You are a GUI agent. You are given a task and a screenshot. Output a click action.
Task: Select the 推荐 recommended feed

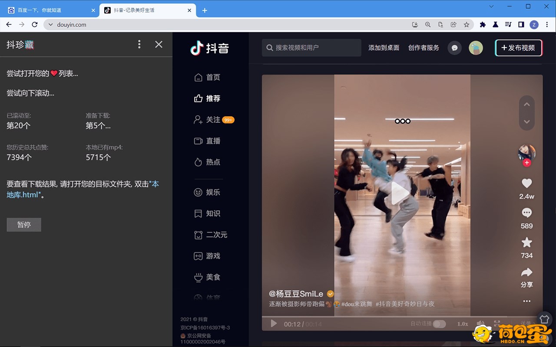pyautogui.click(x=207, y=98)
